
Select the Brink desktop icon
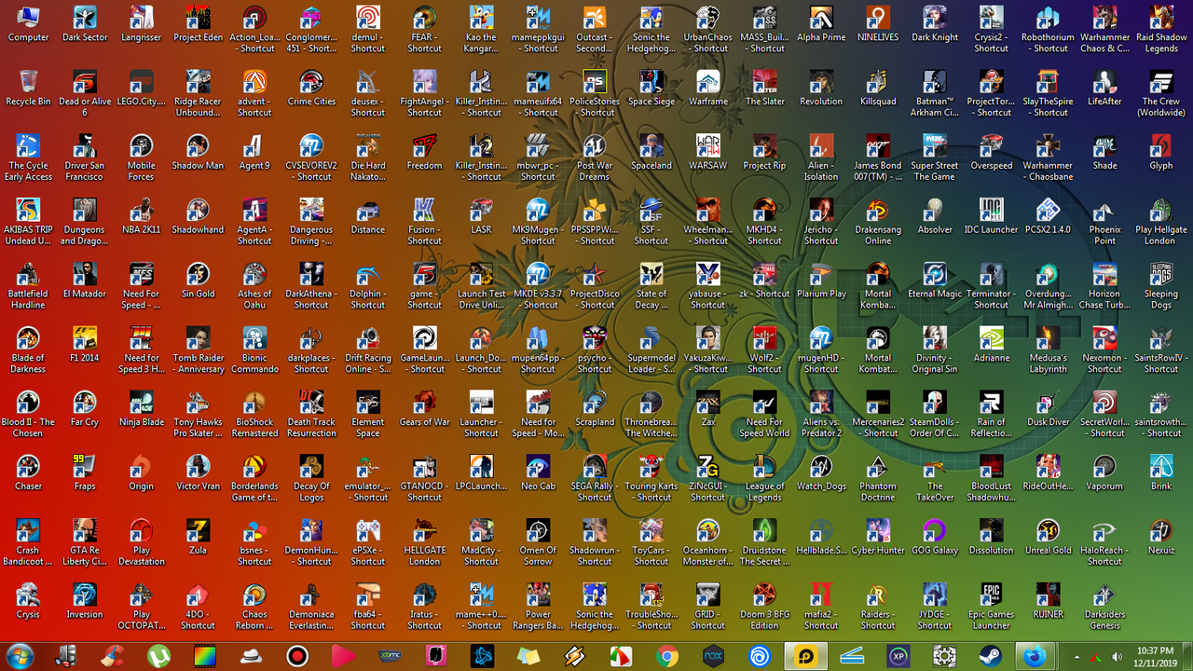click(x=1161, y=473)
